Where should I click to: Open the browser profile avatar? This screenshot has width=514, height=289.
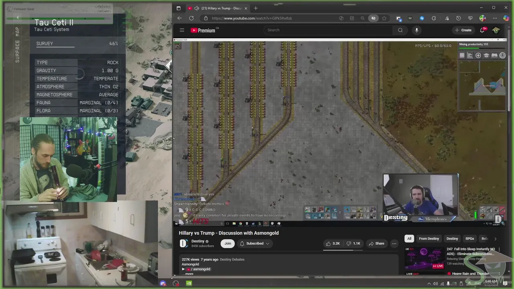(483, 18)
